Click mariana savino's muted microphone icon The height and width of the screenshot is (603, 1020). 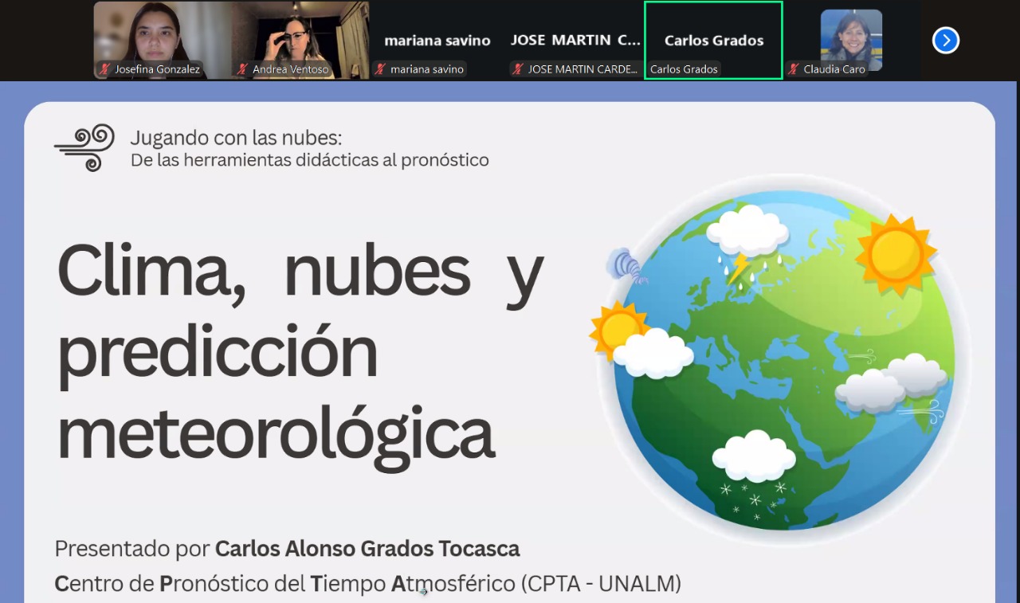pos(381,69)
